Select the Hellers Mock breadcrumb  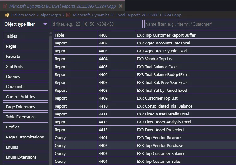coord(23,15)
